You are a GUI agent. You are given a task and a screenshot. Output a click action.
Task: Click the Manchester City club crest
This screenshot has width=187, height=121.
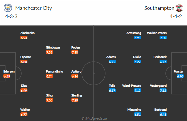pyautogui.click(x=8, y=8)
